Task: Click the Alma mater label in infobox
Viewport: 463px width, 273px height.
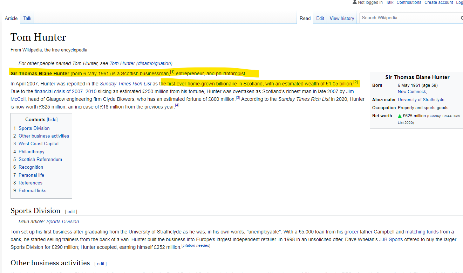Action: (x=384, y=100)
